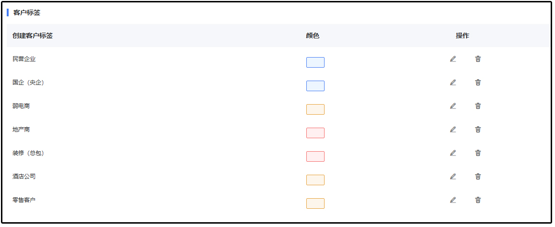Click trash icon for 国企（央企）
The width and height of the screenshot is (555, 227).
pyautogui.click(x=478, y=83)
